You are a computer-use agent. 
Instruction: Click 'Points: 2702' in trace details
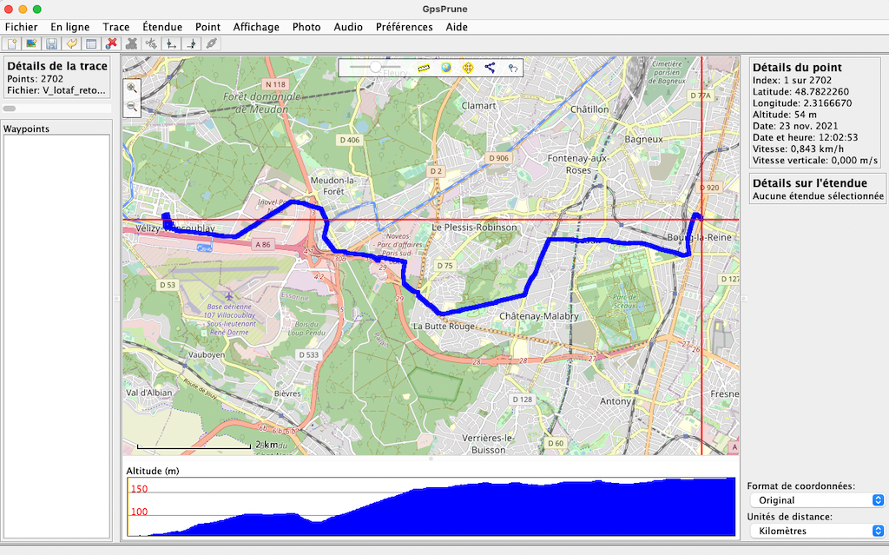coord(35,79)
